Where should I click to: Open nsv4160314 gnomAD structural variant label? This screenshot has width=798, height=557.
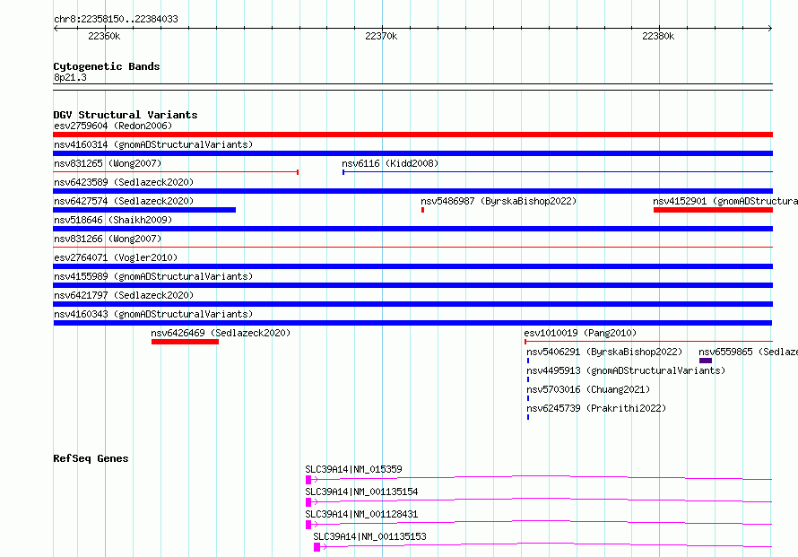(x=153, y=144)
